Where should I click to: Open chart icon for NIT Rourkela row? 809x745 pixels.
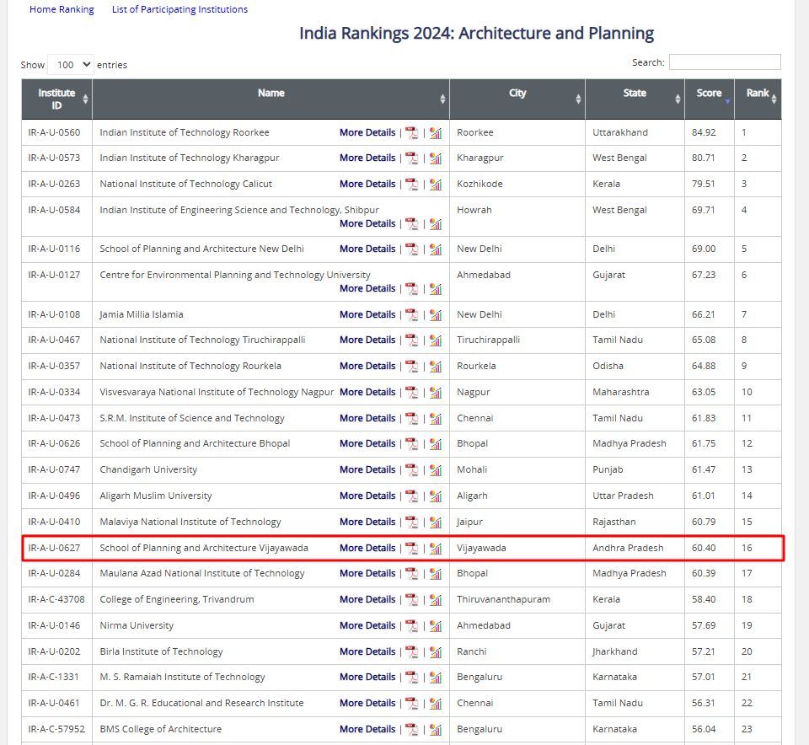pos(436,367)
